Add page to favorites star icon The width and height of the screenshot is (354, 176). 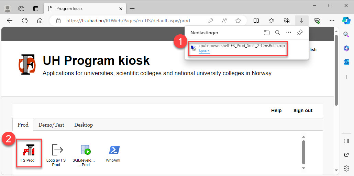point(238,21)
